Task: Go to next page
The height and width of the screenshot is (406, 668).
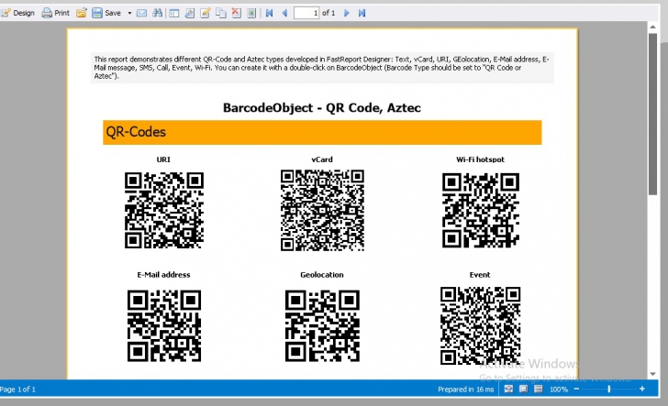Action: (347, 13)
